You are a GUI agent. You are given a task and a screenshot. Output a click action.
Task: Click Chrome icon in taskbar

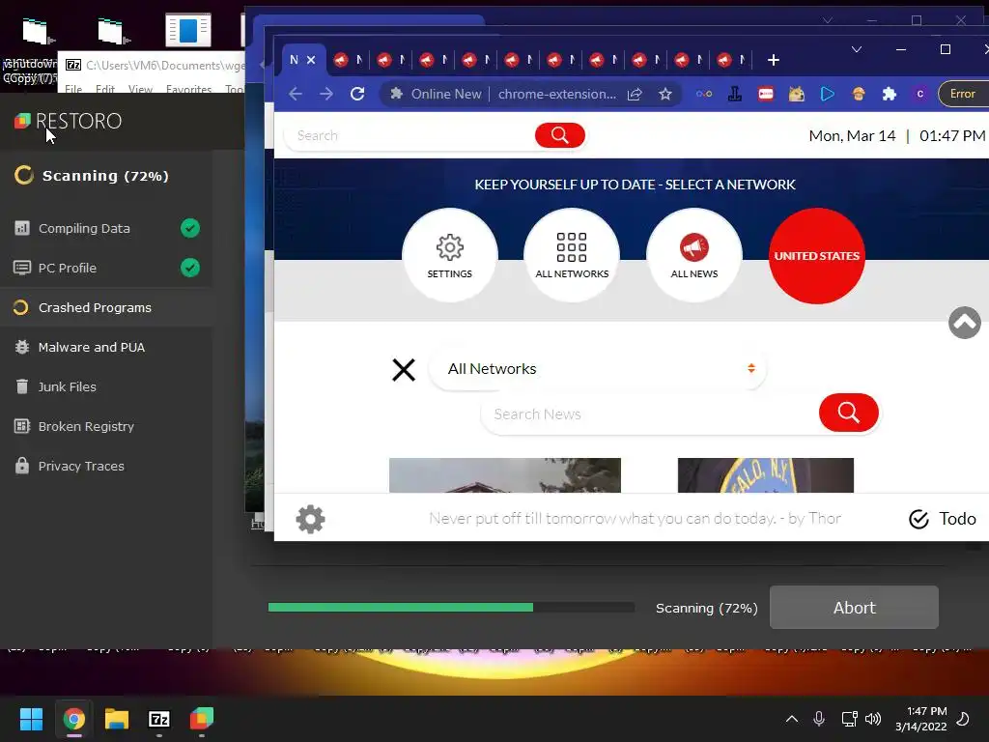coord(73,719)
